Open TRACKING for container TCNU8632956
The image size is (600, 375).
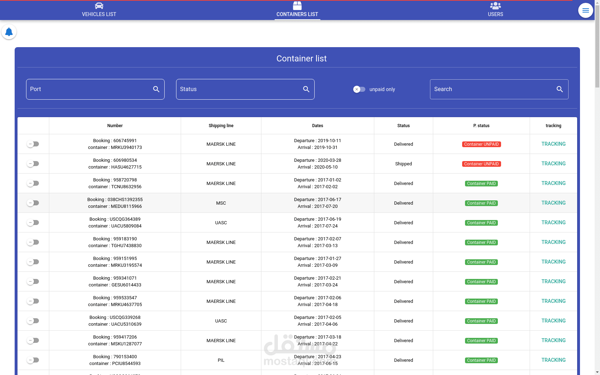pyautogui.click(x=553, y=183)
